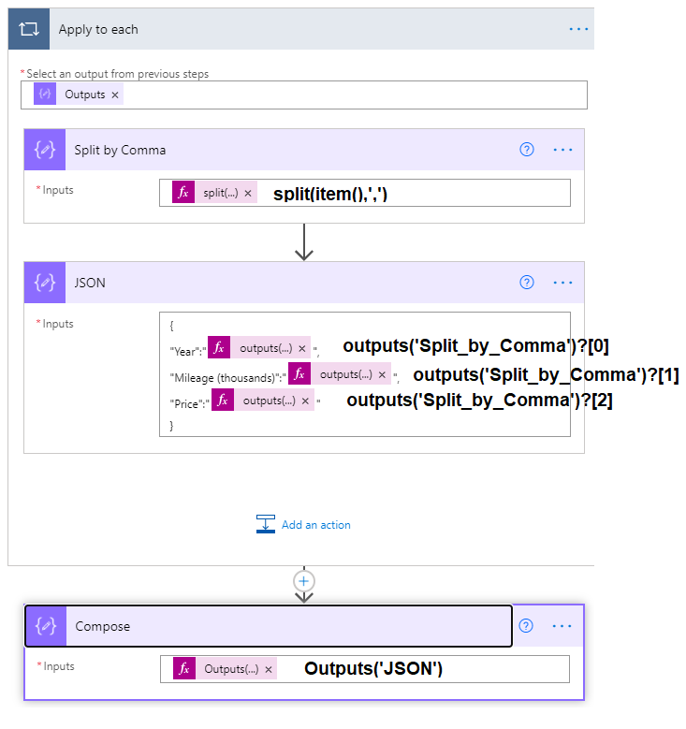Click the Split by Comma compose icon
686x729 pixels.
44,150
